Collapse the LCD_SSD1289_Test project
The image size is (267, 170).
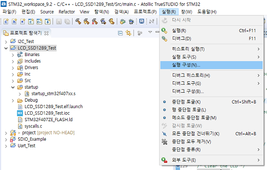pyautogui.click(x=6, y=48)
